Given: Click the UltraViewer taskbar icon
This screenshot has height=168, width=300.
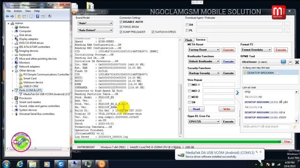Looking at the screenshot, I should point(61,164).
